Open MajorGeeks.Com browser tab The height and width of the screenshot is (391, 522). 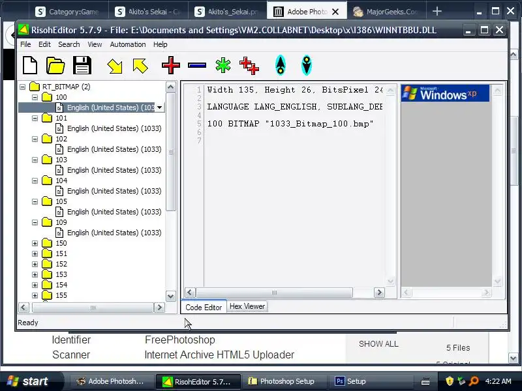coord(386,12)
